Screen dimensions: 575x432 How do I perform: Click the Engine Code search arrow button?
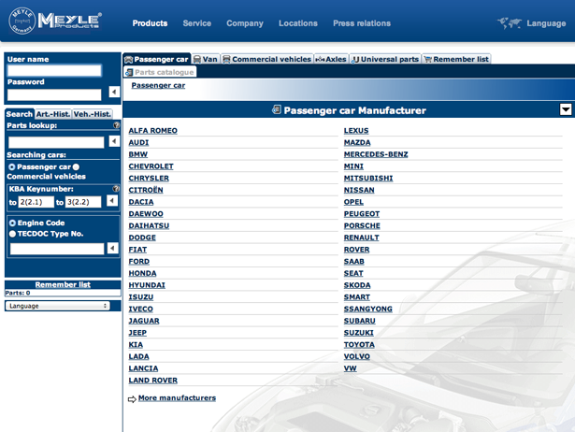coord(113,248)
